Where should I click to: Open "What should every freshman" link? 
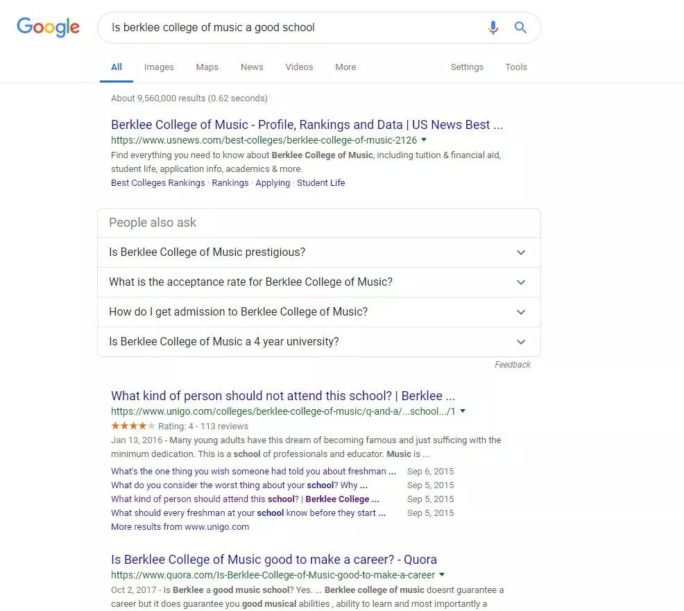tap(248, 513)
